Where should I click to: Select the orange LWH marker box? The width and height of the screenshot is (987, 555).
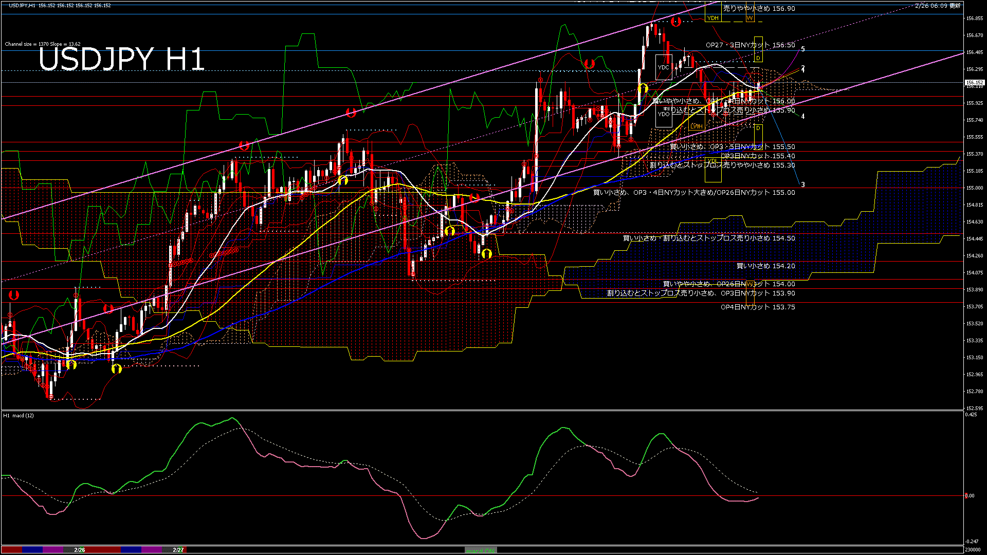(697, 126)
